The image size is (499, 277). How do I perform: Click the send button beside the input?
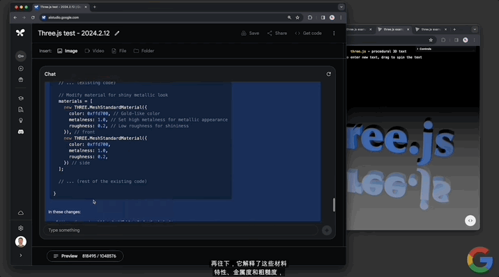pos(327,230)
